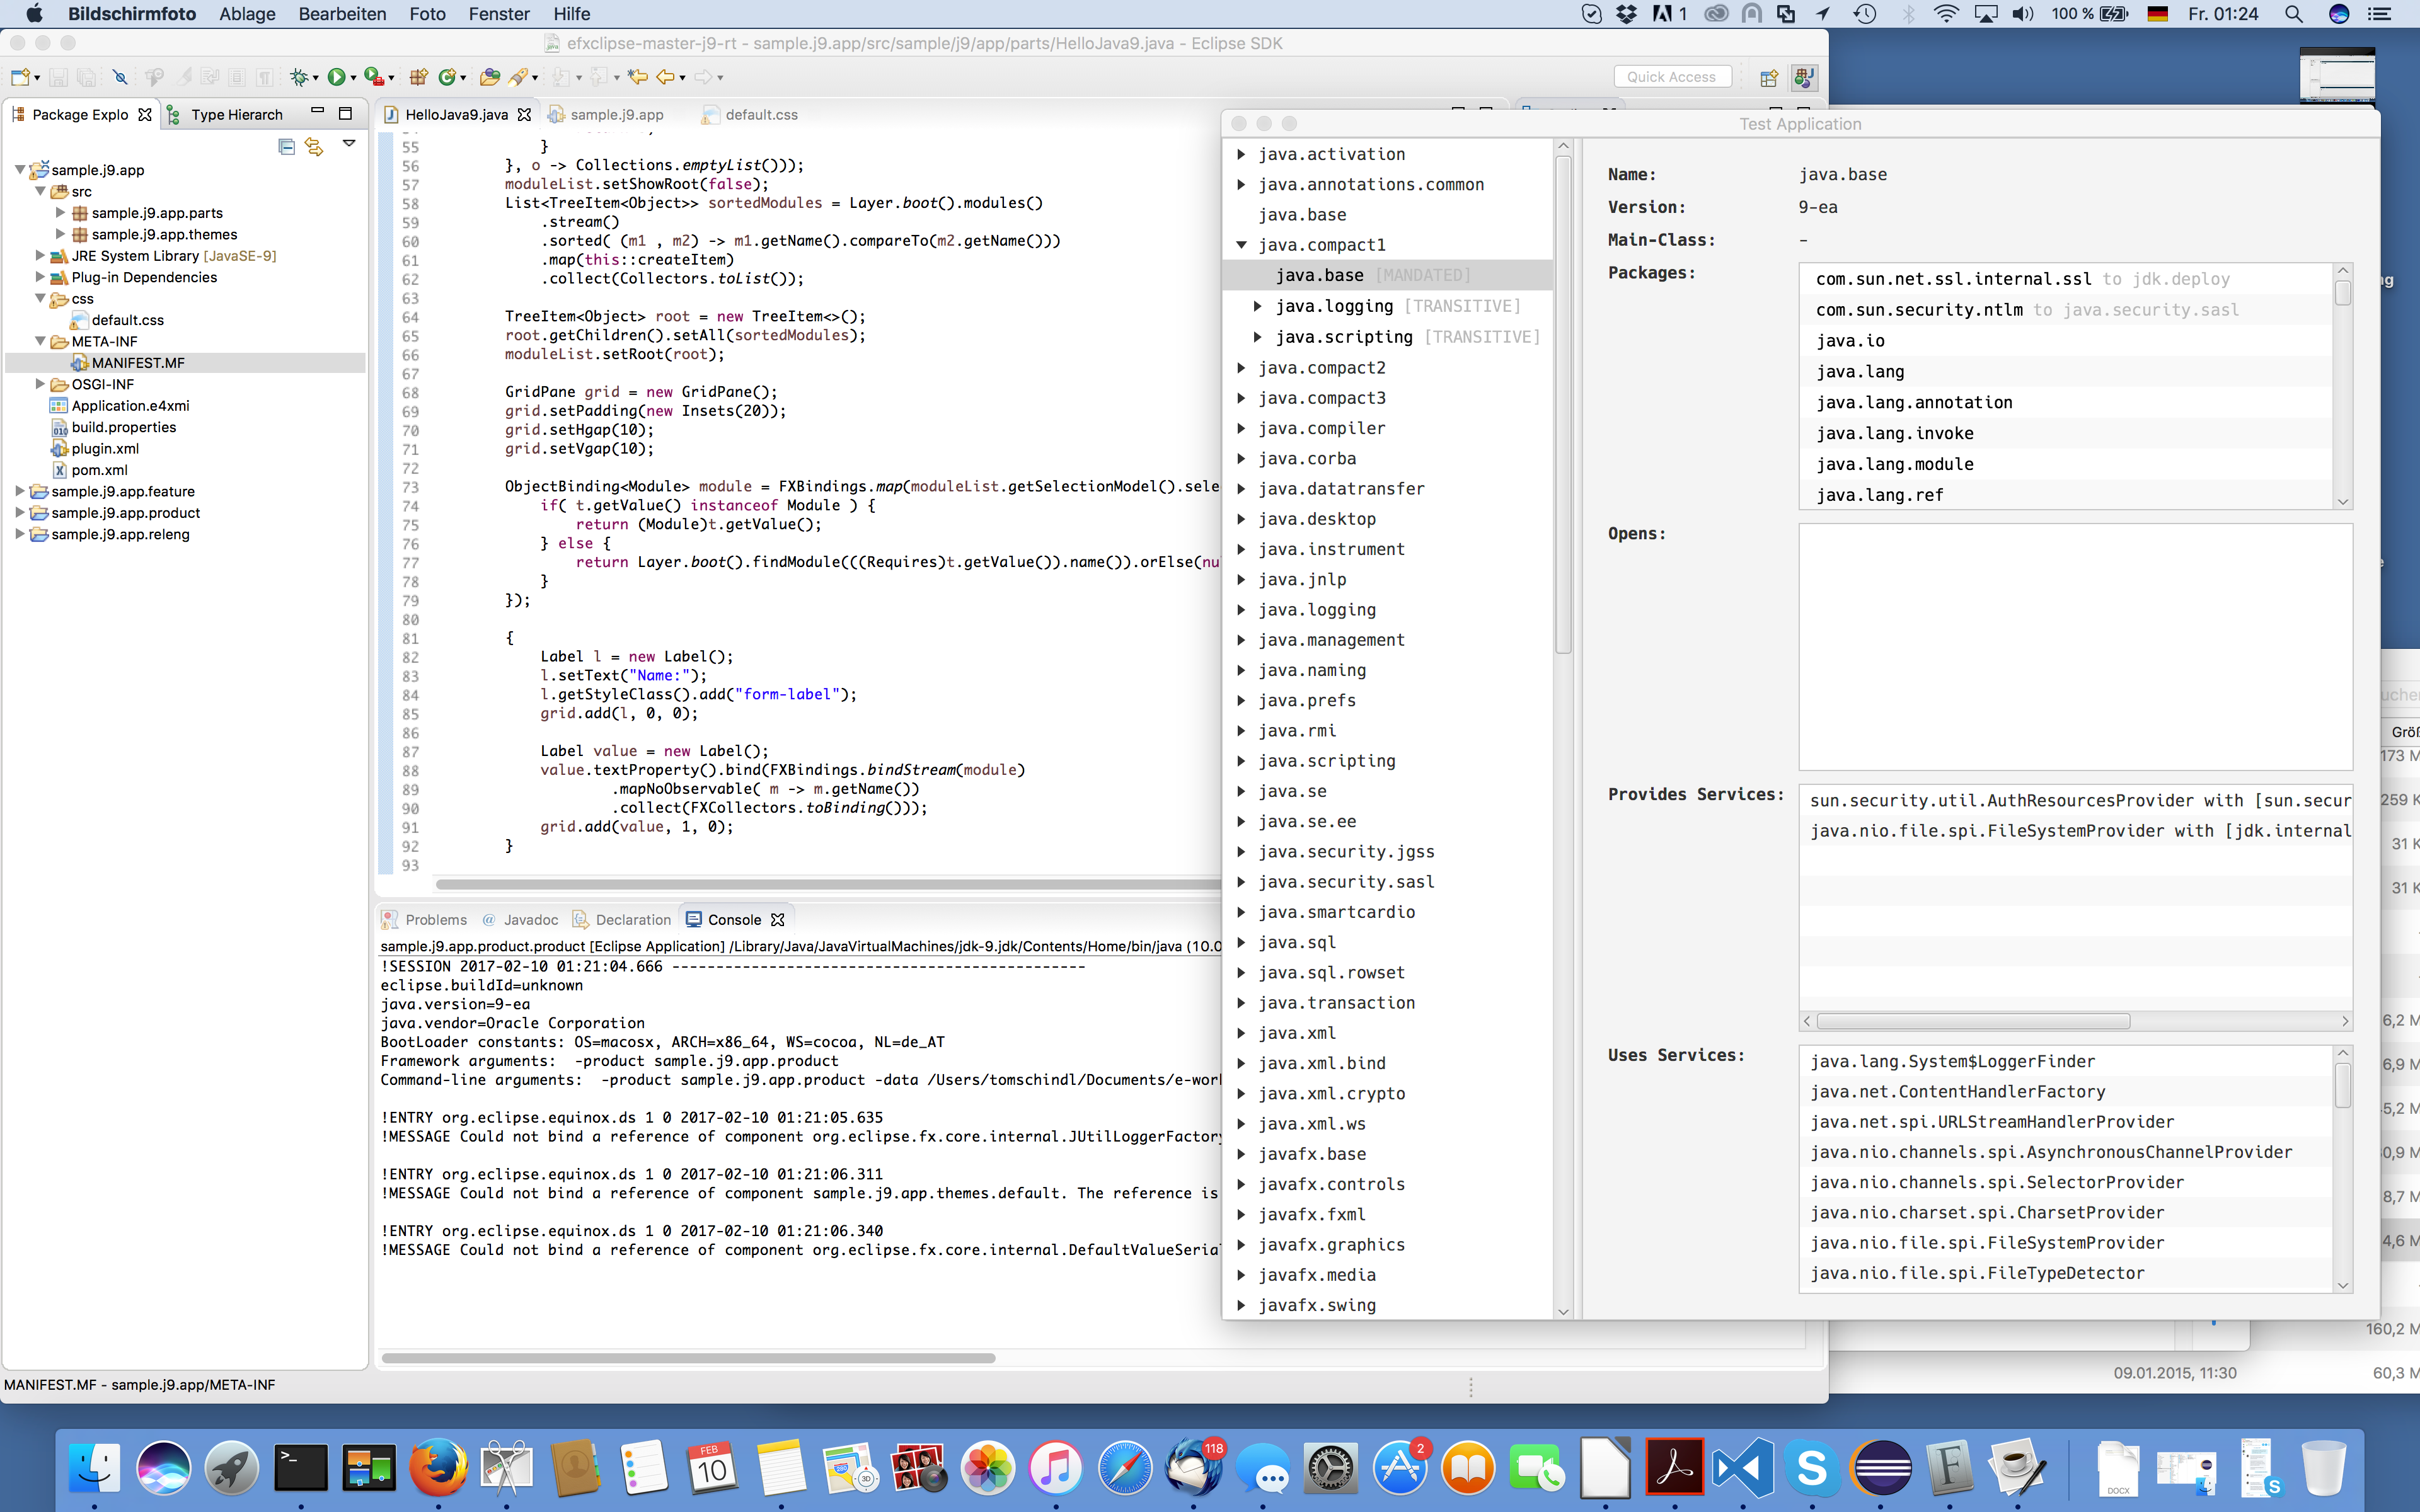Screen dimensions: 2420x1512
Task: Open the Package Explorer view menu triangle
Action: coord(349,144)
